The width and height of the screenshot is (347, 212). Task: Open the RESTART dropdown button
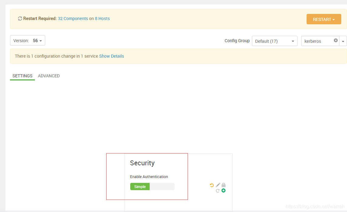[324, 19]
